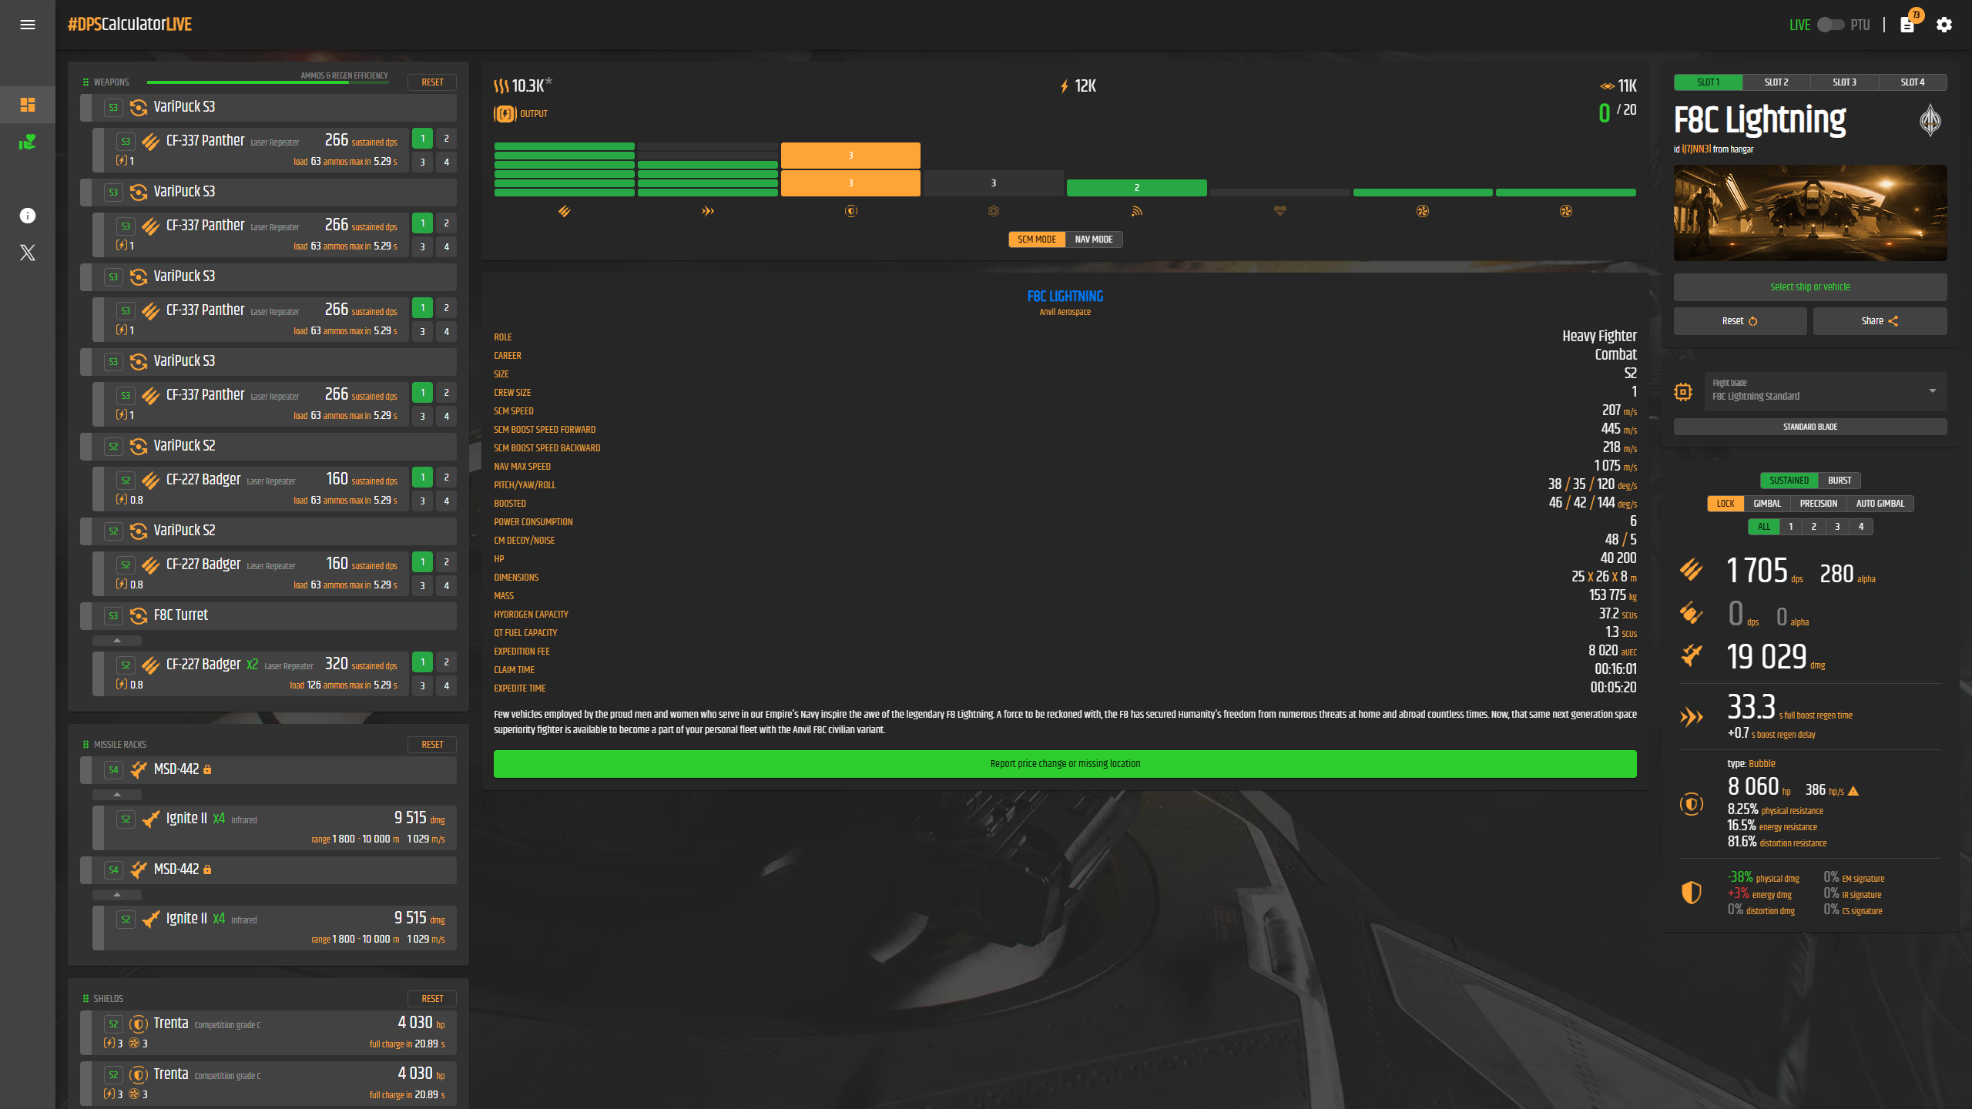Select BURST damage mode
The width and height of the screenshot is (1972, 1109).
tap(1839, 481)
